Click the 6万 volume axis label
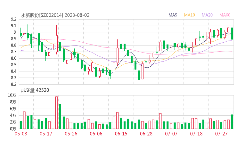Screen dimensions: 237x141 (x=13, y=109)
